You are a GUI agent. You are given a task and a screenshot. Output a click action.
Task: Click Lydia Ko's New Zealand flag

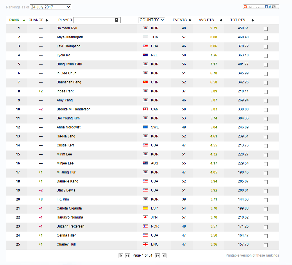click(145, 55)
